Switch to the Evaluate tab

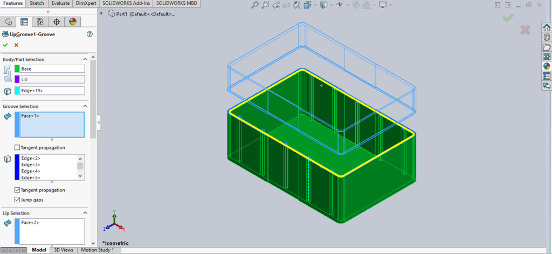60,4
